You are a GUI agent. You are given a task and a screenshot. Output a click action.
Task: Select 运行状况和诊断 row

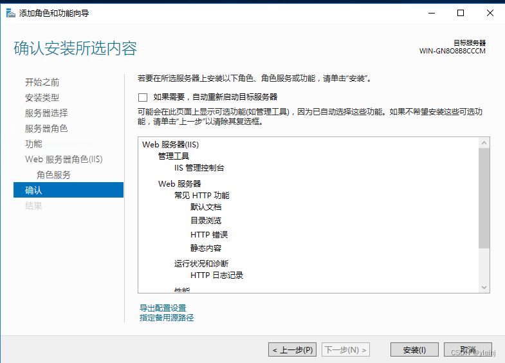pos(201,264)
